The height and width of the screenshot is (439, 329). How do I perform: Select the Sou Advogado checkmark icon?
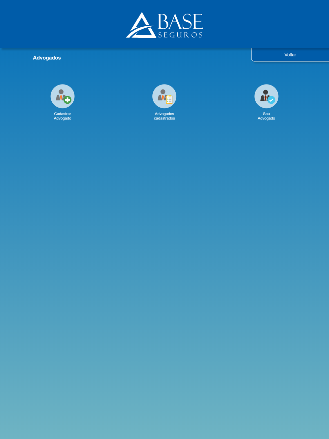coord(266,96)
